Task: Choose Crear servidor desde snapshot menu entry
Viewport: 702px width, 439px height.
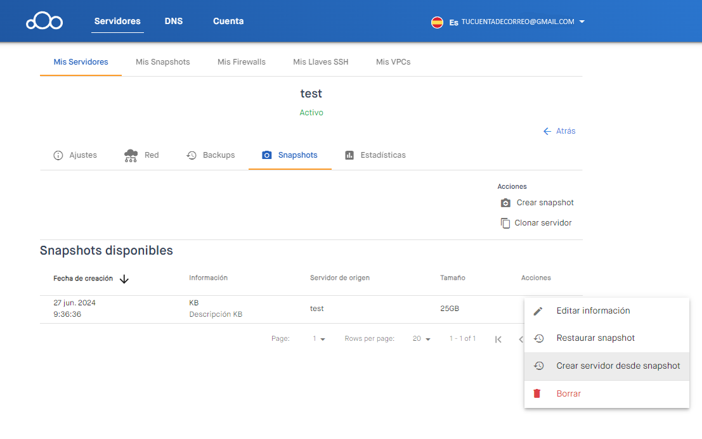Action: coord(618,366)
